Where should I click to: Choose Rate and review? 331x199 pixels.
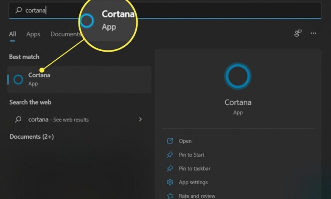click(197, 196)
